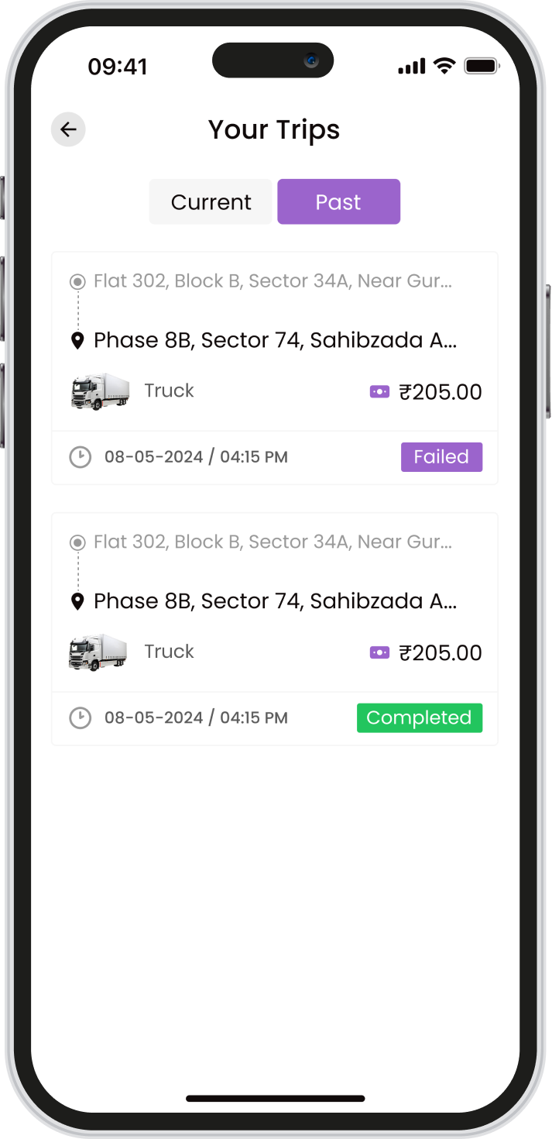
Task: Tap the battery icon in status bar
Action: point(482,66)
